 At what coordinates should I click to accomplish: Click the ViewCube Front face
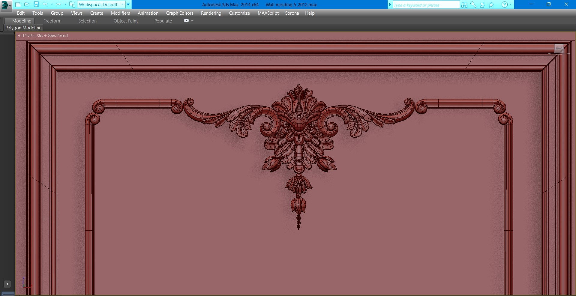click(x=559, y=48)
